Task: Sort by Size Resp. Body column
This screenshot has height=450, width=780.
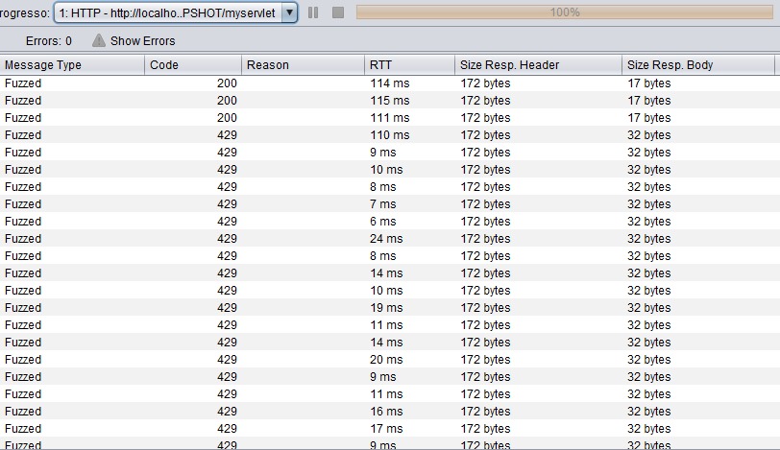Action: pos(698,65)
